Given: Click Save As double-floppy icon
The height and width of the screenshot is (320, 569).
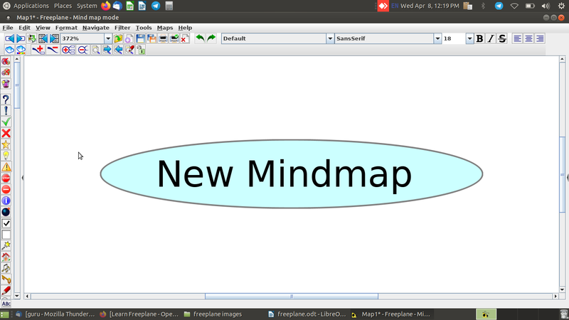Looking at the screenshot, I should (151, 38).
